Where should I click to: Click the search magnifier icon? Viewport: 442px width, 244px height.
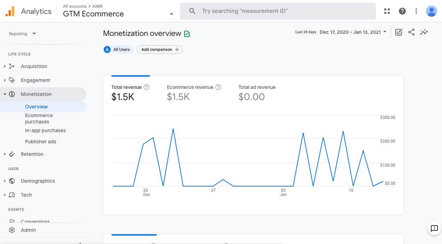coord(192,11)
